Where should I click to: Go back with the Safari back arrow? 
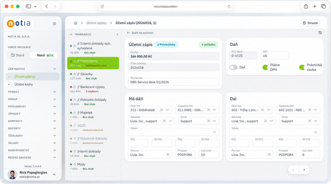tap(47, 6)
